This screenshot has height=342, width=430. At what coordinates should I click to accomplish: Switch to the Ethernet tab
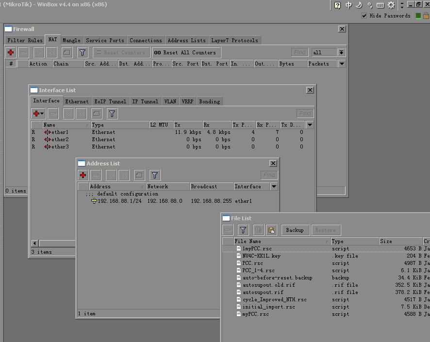tap(77, 101)
